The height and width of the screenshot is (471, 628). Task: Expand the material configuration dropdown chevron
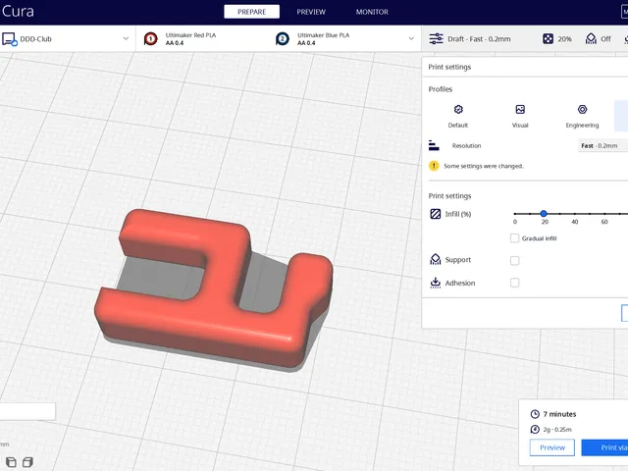(x=411, y=39)
